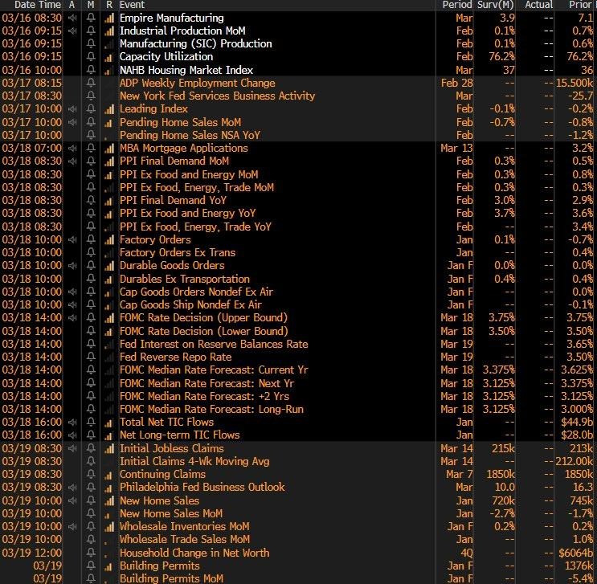Click relevance bars for FOMC Rate Decision (Upper Bound)
Screen dimensions: 597x584
(x=109, y=318)
